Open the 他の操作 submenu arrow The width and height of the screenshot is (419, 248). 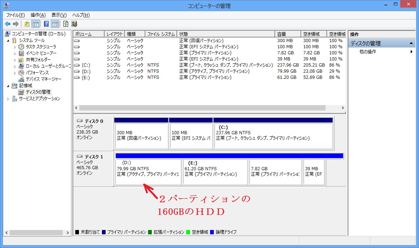pos(411,52)
